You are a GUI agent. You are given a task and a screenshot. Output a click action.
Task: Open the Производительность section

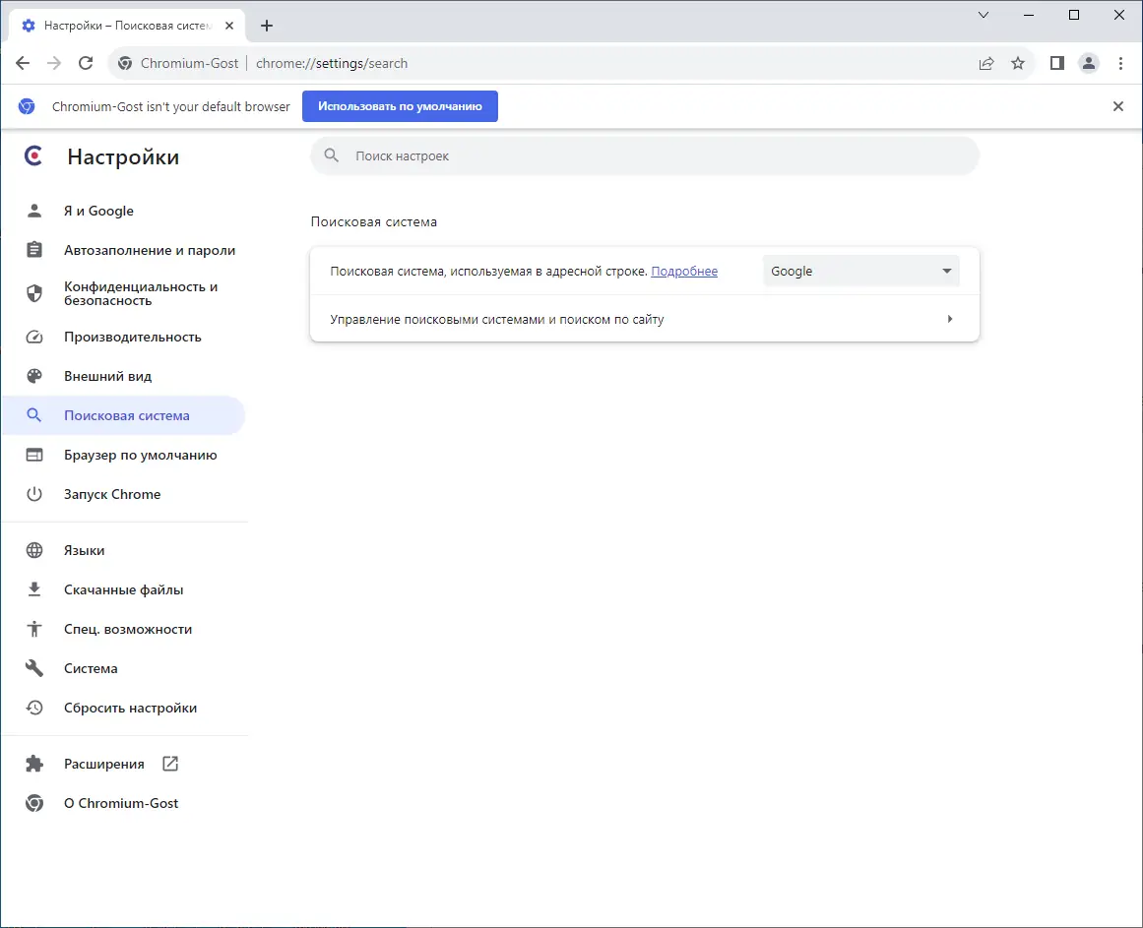124,337
